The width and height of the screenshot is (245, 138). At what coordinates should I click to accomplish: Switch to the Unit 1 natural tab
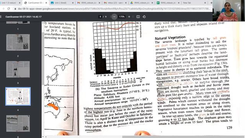tap(9, 3)
